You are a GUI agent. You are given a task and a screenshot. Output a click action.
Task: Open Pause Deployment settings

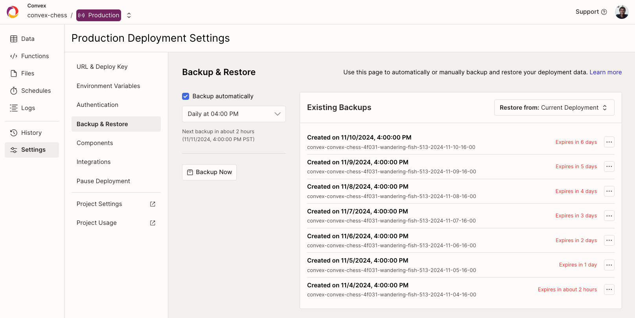point(116,181)
